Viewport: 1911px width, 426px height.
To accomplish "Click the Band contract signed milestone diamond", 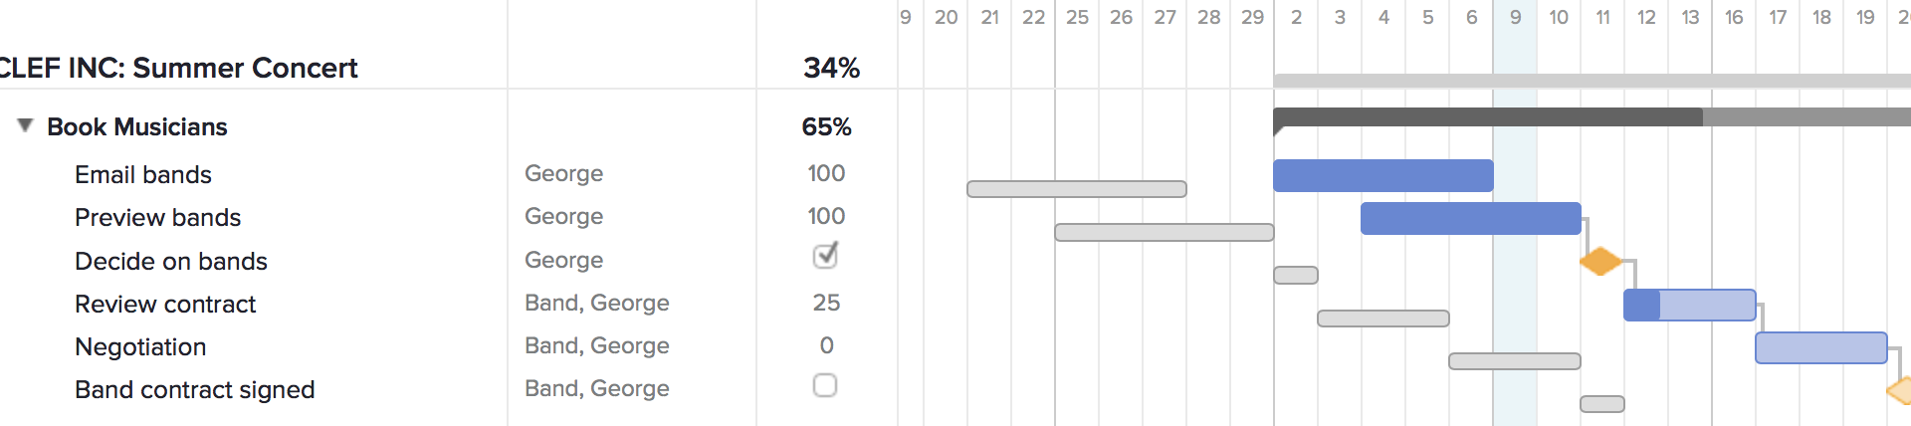I will 1900,390.
